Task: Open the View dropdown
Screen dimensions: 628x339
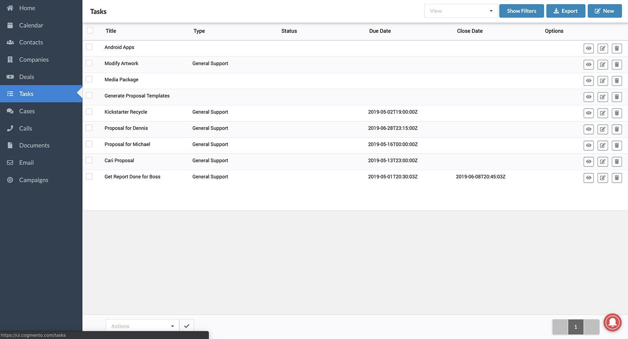Action: [x=461, y=11]
